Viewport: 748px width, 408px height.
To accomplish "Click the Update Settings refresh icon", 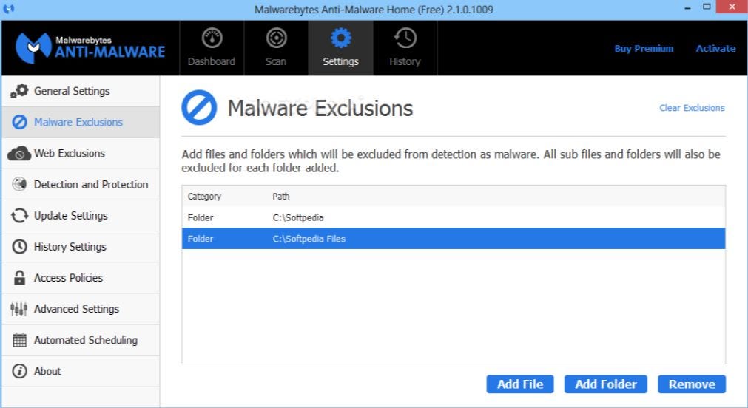I will click(x=19, y=215).
